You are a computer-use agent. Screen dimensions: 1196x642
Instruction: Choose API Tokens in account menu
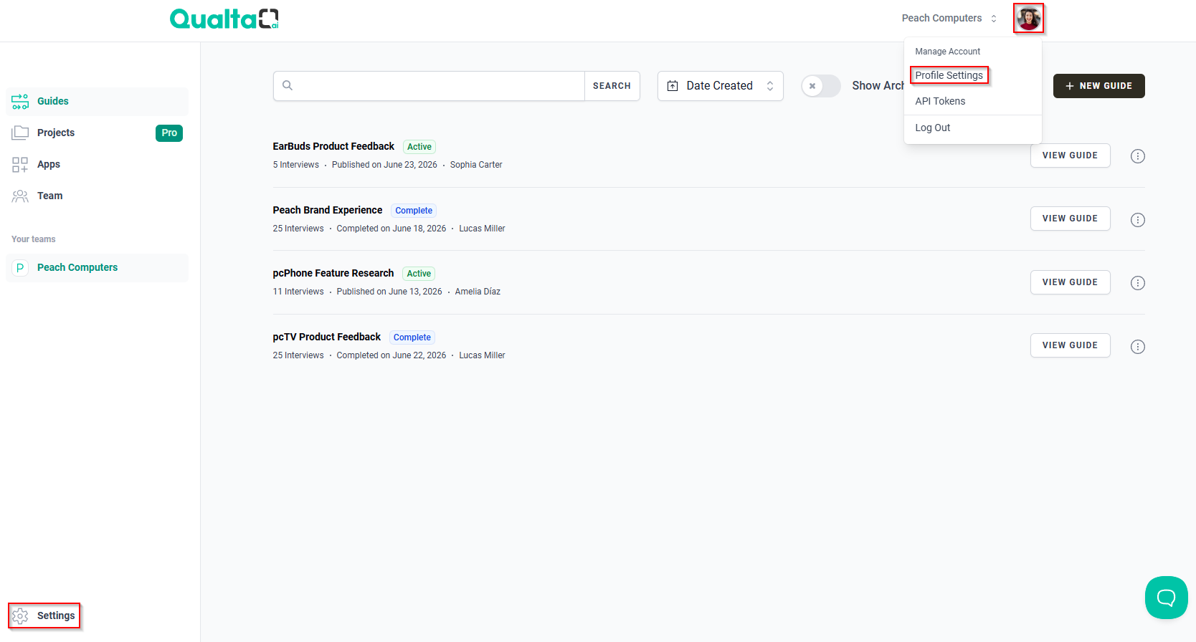tap(940, 101)
